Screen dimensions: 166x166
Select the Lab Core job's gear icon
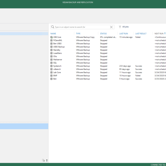tap(51, 72)
